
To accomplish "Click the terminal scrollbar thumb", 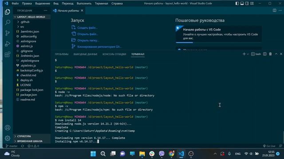I will click(283, 137).
